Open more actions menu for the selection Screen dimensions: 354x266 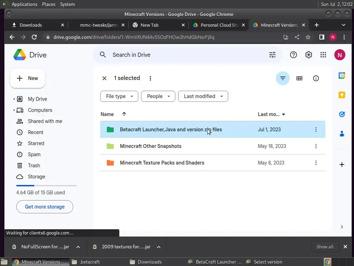pos(150,78)
